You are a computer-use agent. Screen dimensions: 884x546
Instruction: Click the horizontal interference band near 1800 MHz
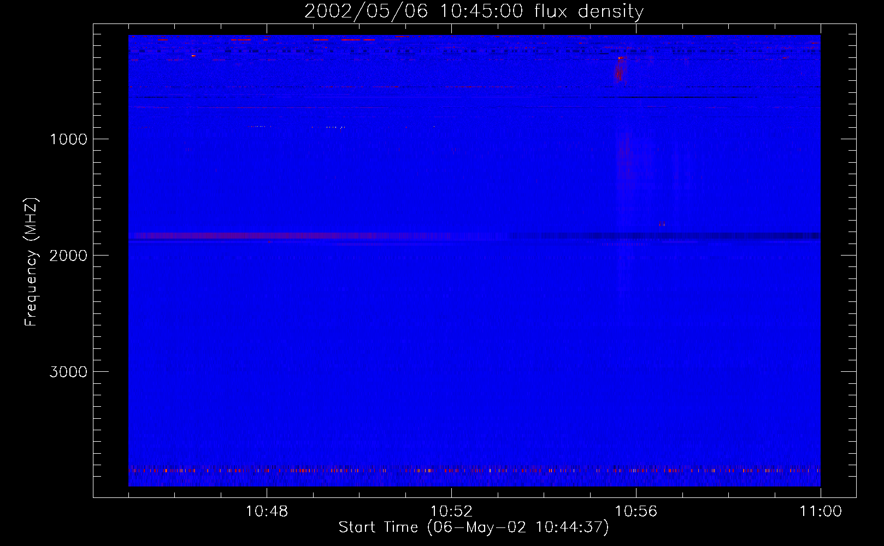point(474,236)
